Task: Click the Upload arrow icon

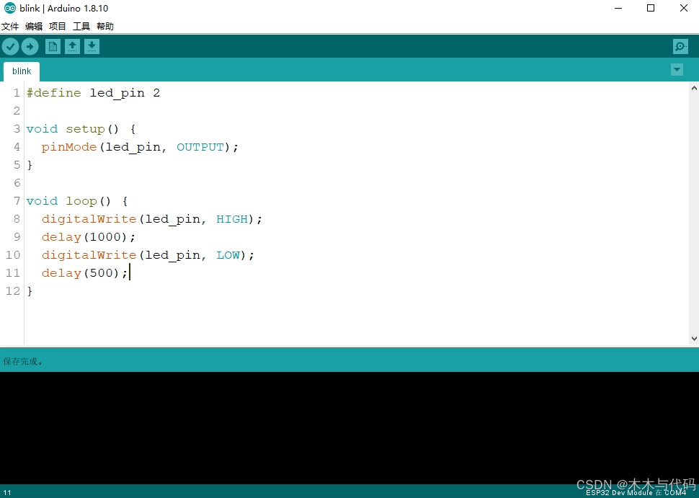Action: 30,46
